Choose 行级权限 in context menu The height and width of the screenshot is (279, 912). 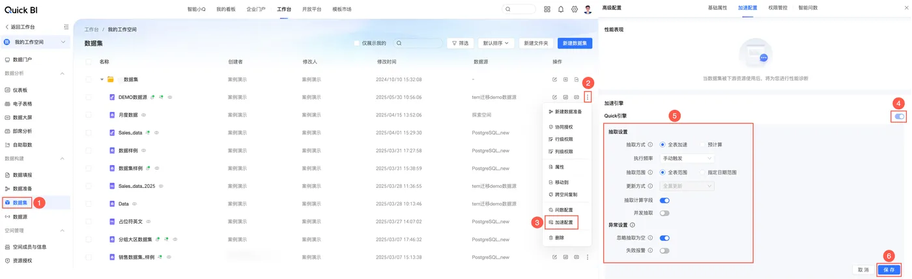[x=563, y=139]
